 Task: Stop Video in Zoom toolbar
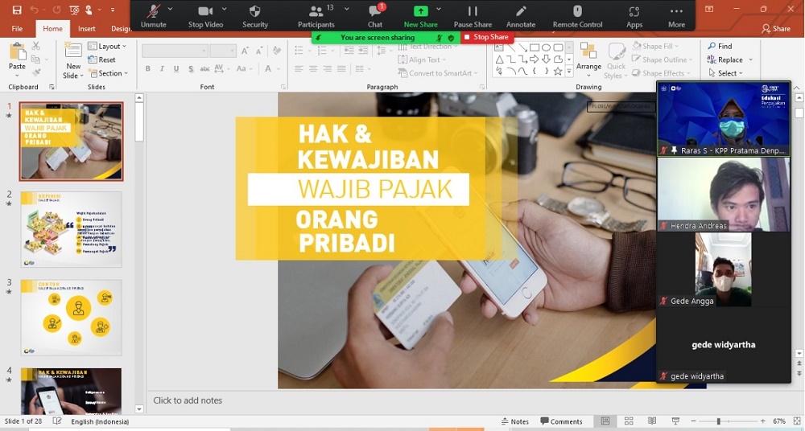[205, 16]
